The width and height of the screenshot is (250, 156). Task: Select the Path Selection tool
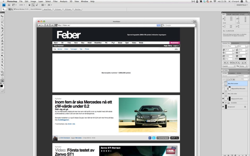(x=2, y=65)
